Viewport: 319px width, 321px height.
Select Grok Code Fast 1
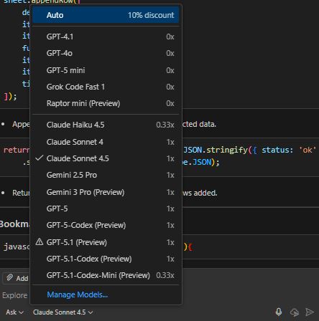[106, 87]
